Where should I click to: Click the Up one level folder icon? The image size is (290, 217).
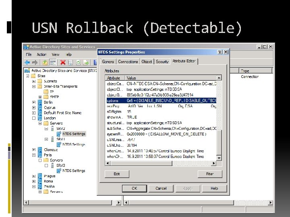tap(45, 63)
